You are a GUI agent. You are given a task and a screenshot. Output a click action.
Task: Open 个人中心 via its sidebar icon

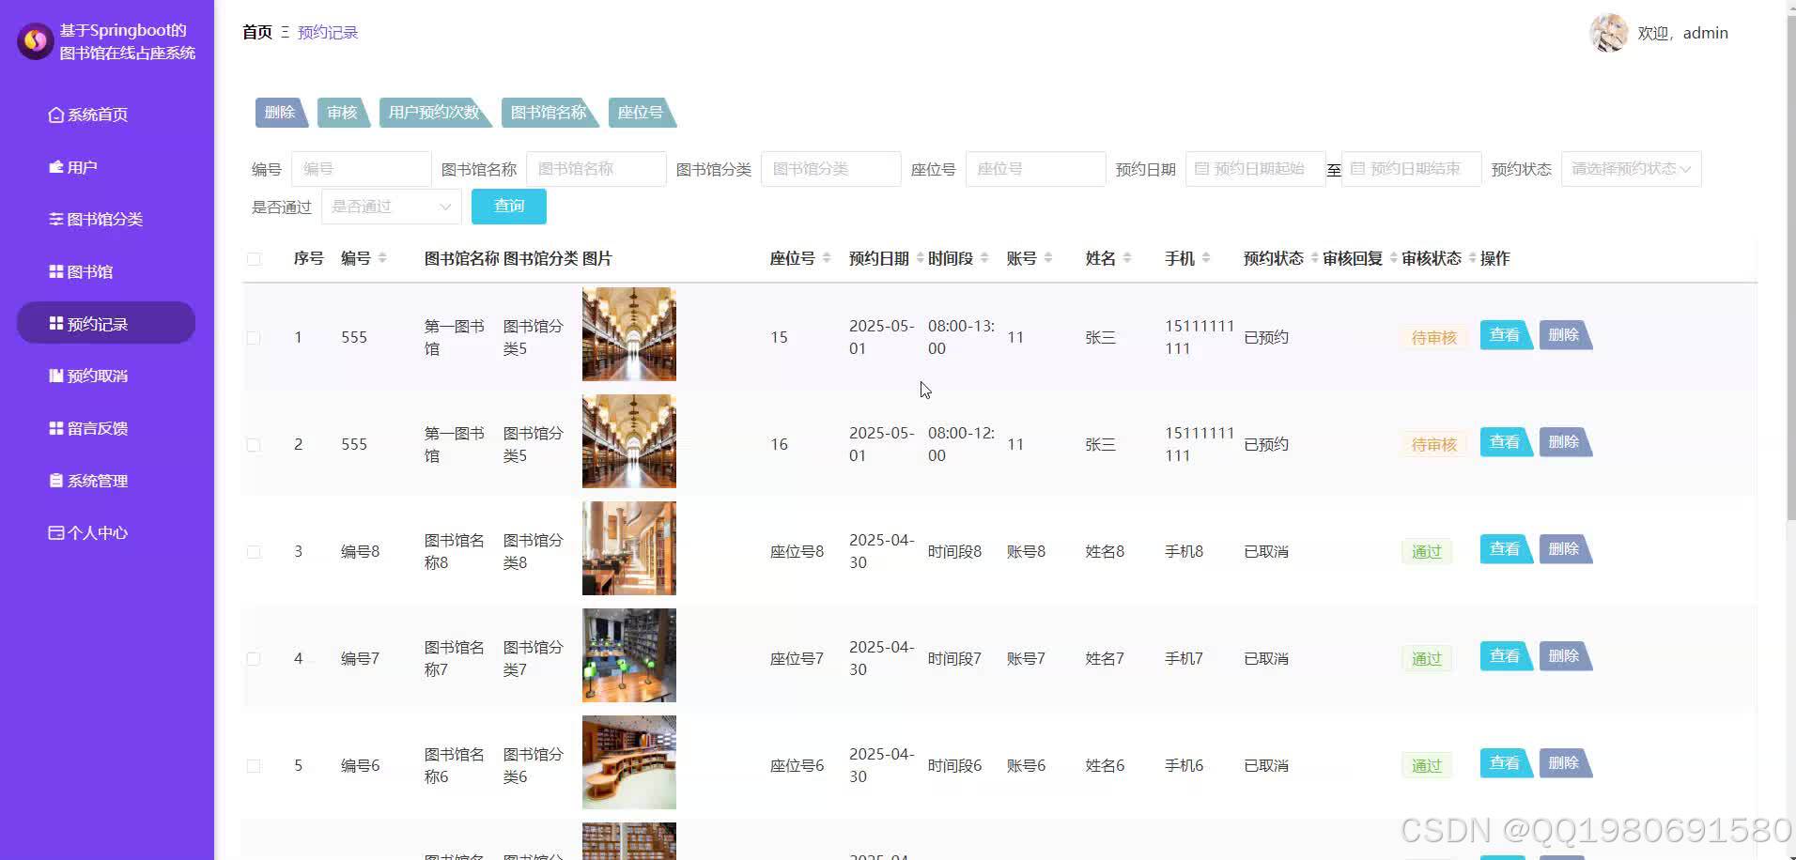click(x=55, y=532)
